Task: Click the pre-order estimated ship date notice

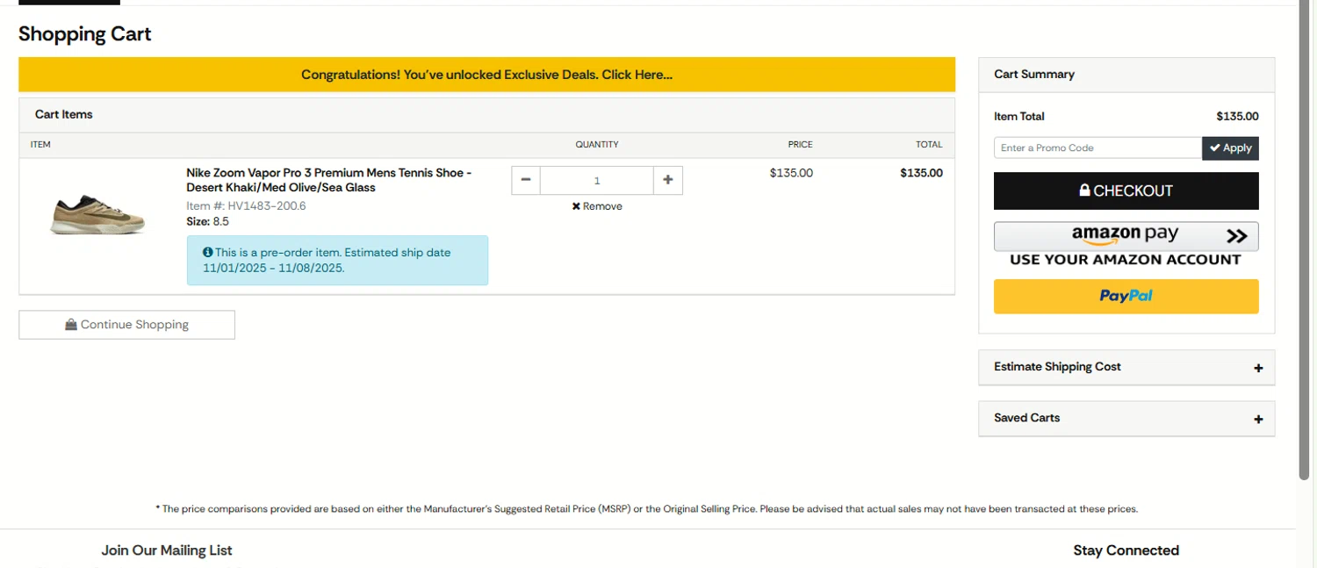Action: 337,260
